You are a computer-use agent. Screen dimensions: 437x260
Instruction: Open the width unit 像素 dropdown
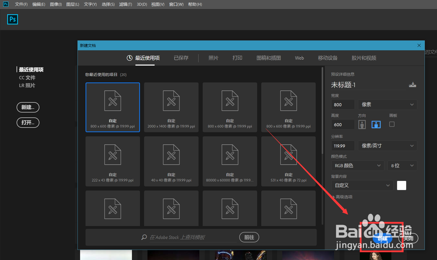387,104
